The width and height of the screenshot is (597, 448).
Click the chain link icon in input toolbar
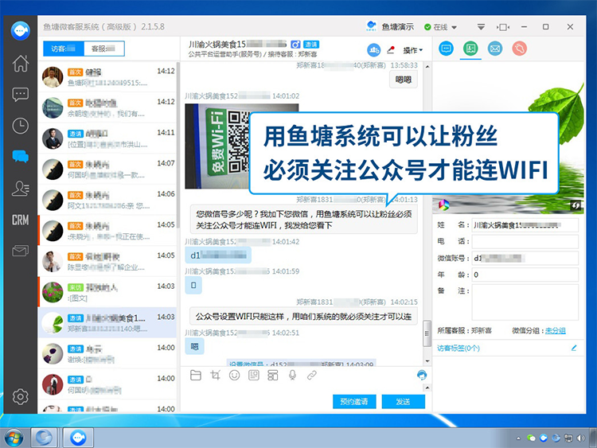312,376
